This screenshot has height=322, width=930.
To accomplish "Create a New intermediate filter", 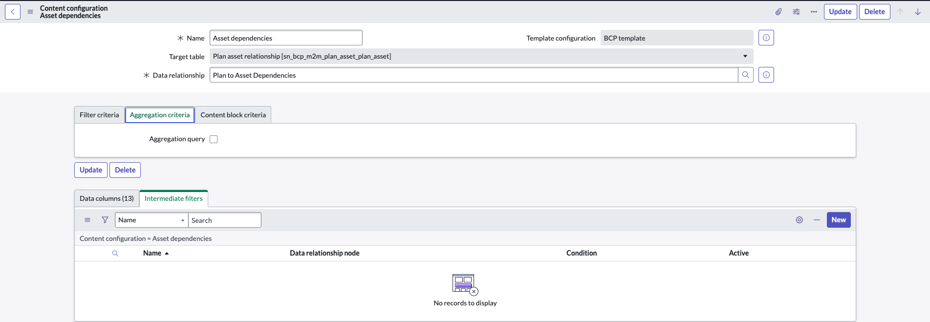I will point(839,220).
